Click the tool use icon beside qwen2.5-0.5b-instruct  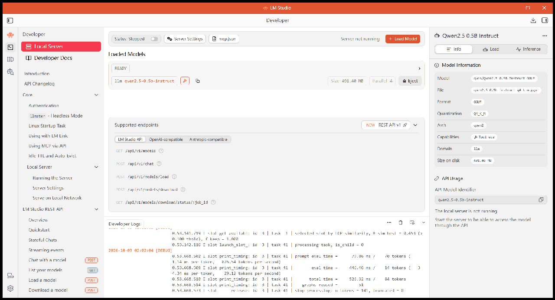pyautogui.click(x=185, y=81)
